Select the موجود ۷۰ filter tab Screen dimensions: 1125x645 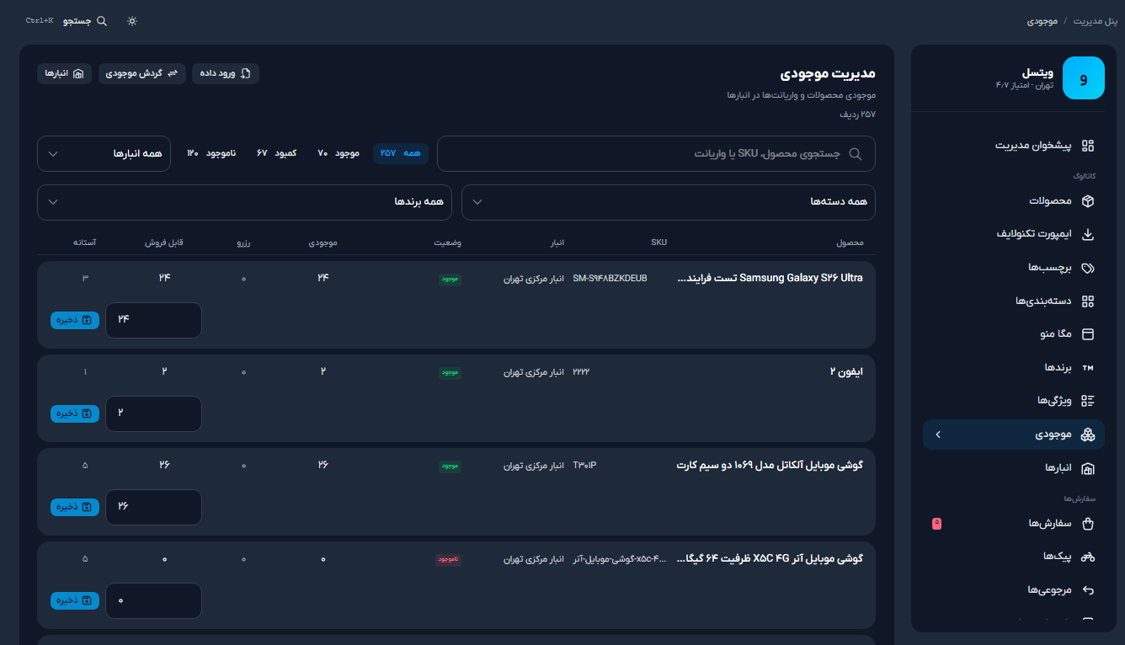[x=339, y=153]
